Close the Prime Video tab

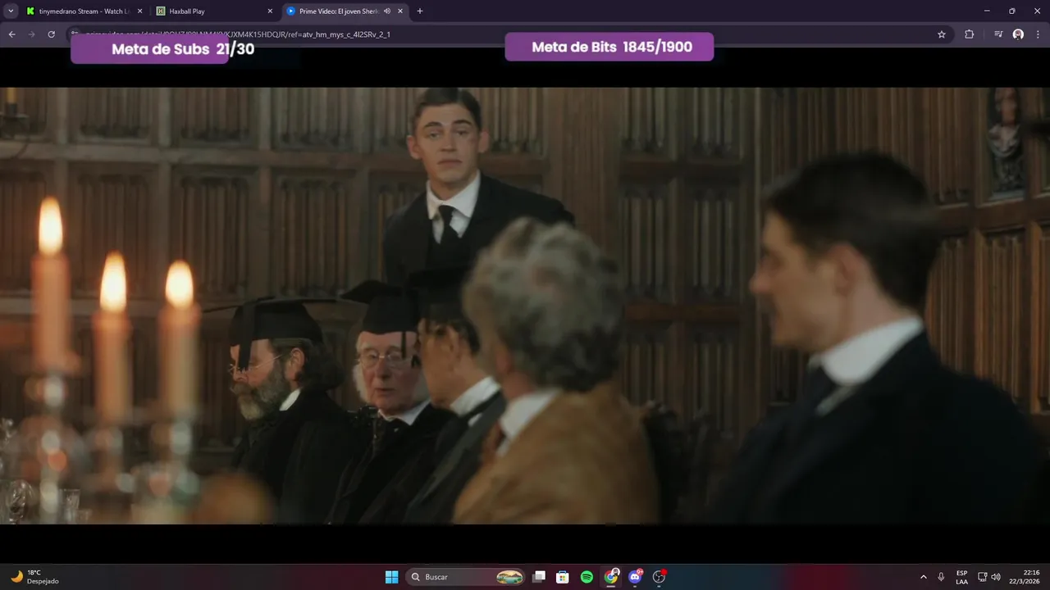pyautogui.click(x=400, y=11)
